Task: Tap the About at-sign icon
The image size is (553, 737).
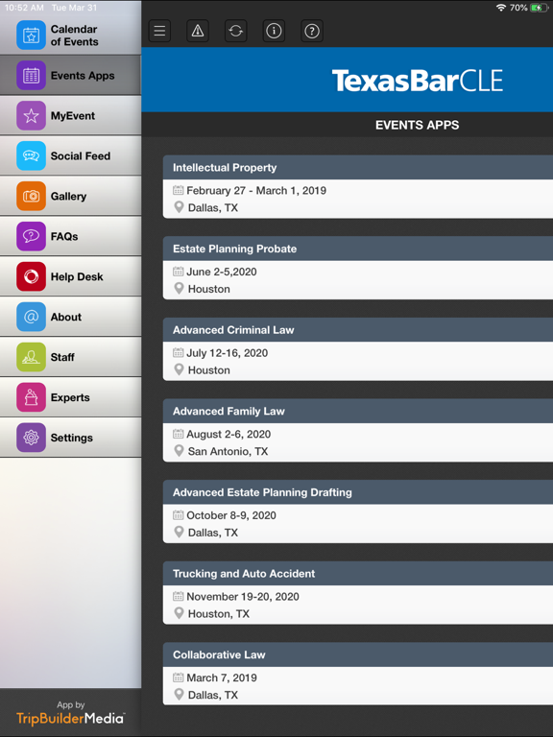Action: point(31,317)
